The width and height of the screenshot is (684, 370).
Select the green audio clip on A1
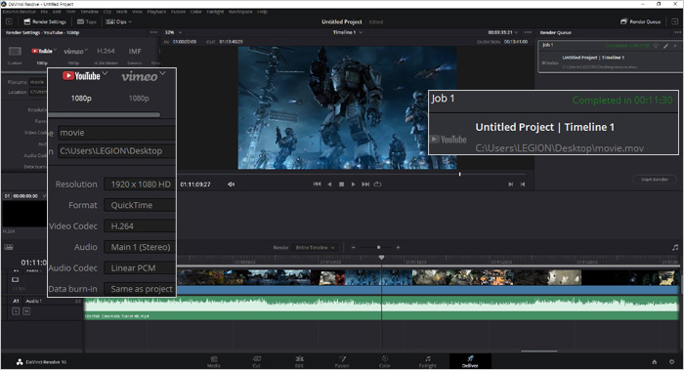click(381, 308)
